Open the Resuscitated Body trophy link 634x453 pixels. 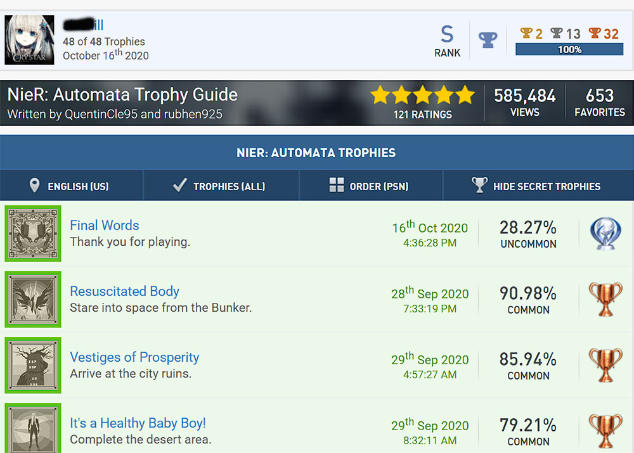[124, 291]
